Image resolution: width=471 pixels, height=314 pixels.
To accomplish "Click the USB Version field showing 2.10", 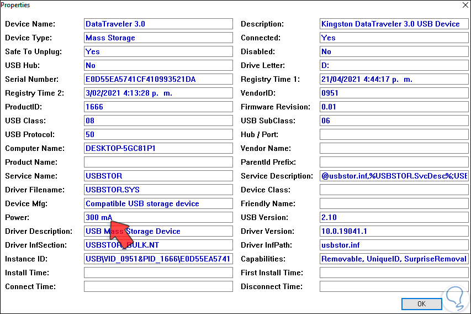I will tap(394, 217).
